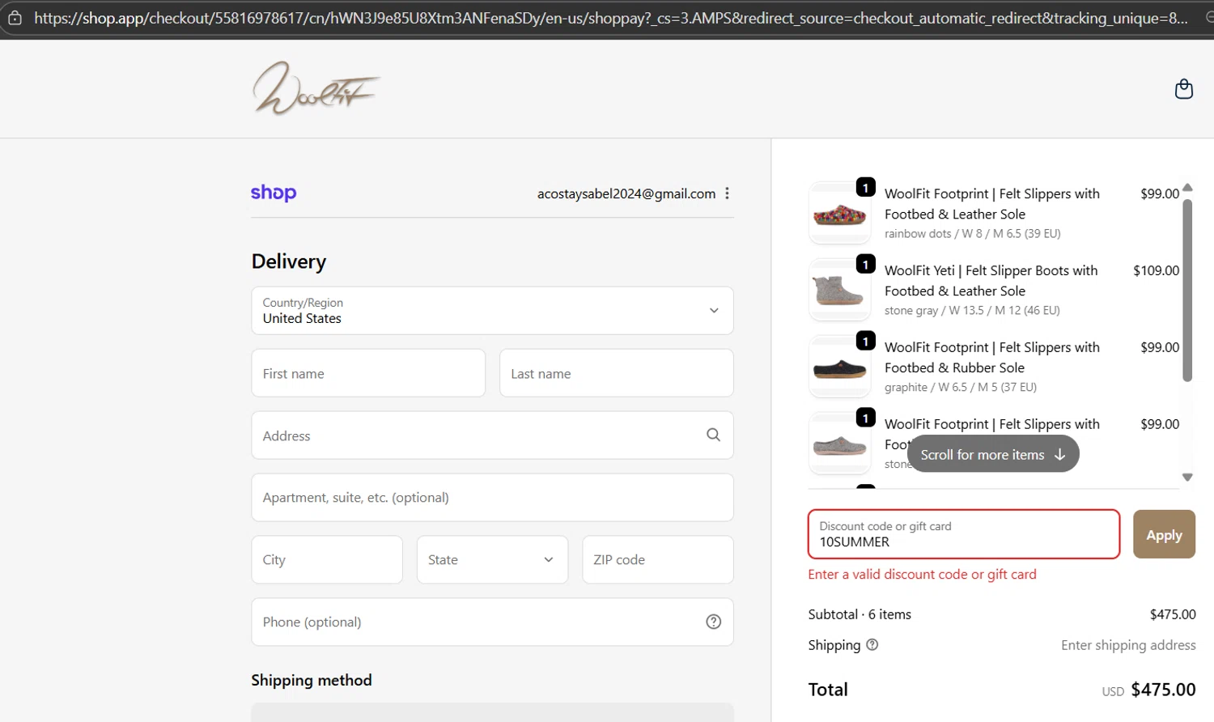Click email acostaysabel2024@gmail.com
Viewport: 1214px width, 722px height.
[x=626, y=193]
